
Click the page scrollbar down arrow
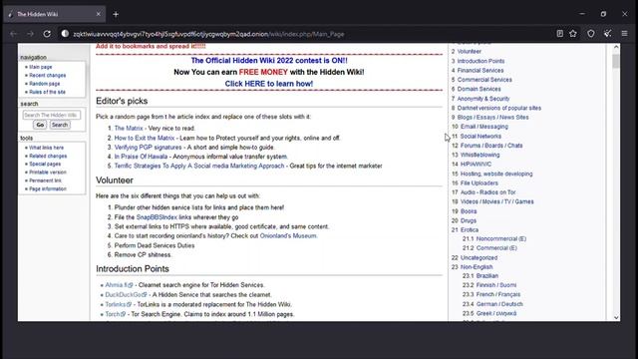[616, 317]
